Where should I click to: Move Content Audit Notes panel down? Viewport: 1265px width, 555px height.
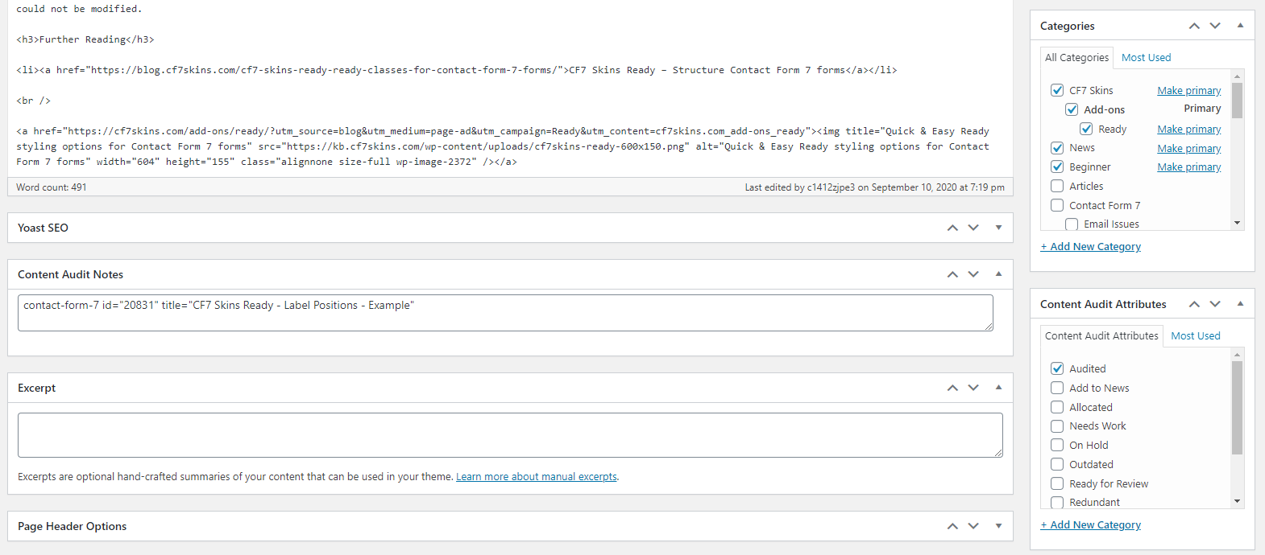[973, 274]
